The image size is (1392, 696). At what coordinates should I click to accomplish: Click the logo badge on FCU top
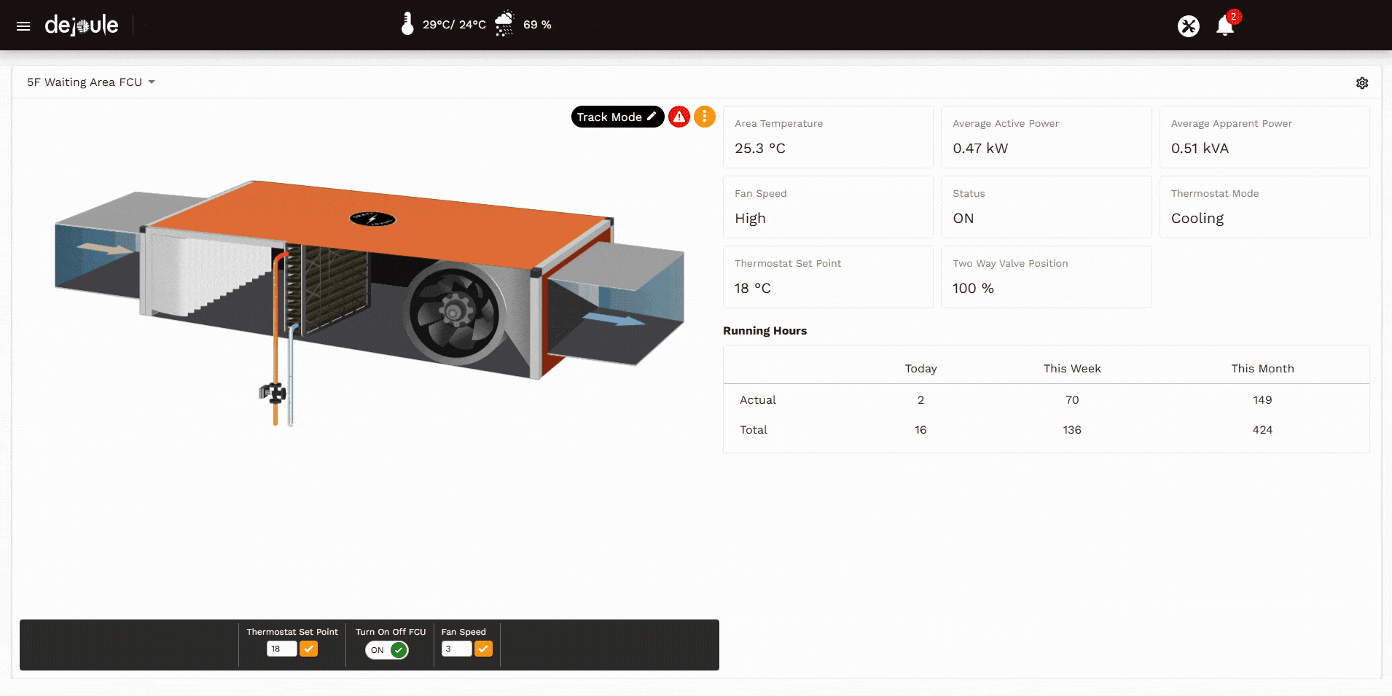[372, 219]
